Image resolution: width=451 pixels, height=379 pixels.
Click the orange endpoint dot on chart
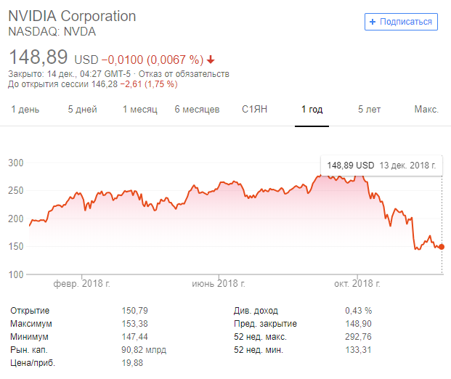(x=442, y=247)
